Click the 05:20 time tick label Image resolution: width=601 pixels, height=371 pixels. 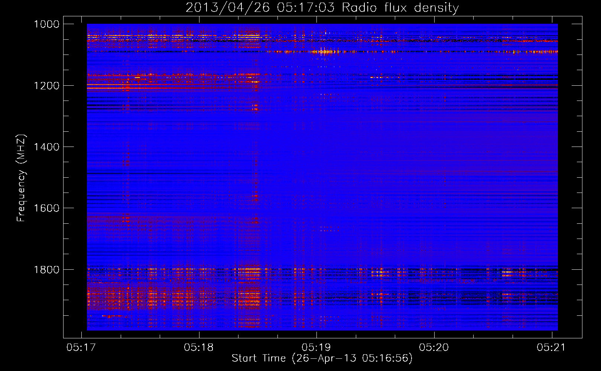coord(434,348)
